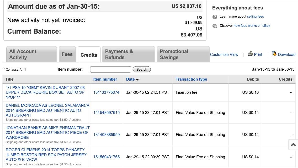Click the printer icon beside Print
This screenshot has height=168, width=298.
[x=250, y=54]
